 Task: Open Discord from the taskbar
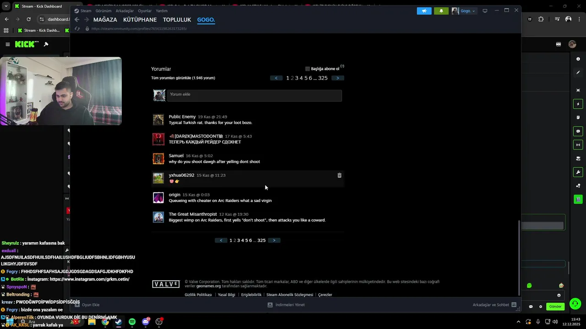click(x=146, y=322)
